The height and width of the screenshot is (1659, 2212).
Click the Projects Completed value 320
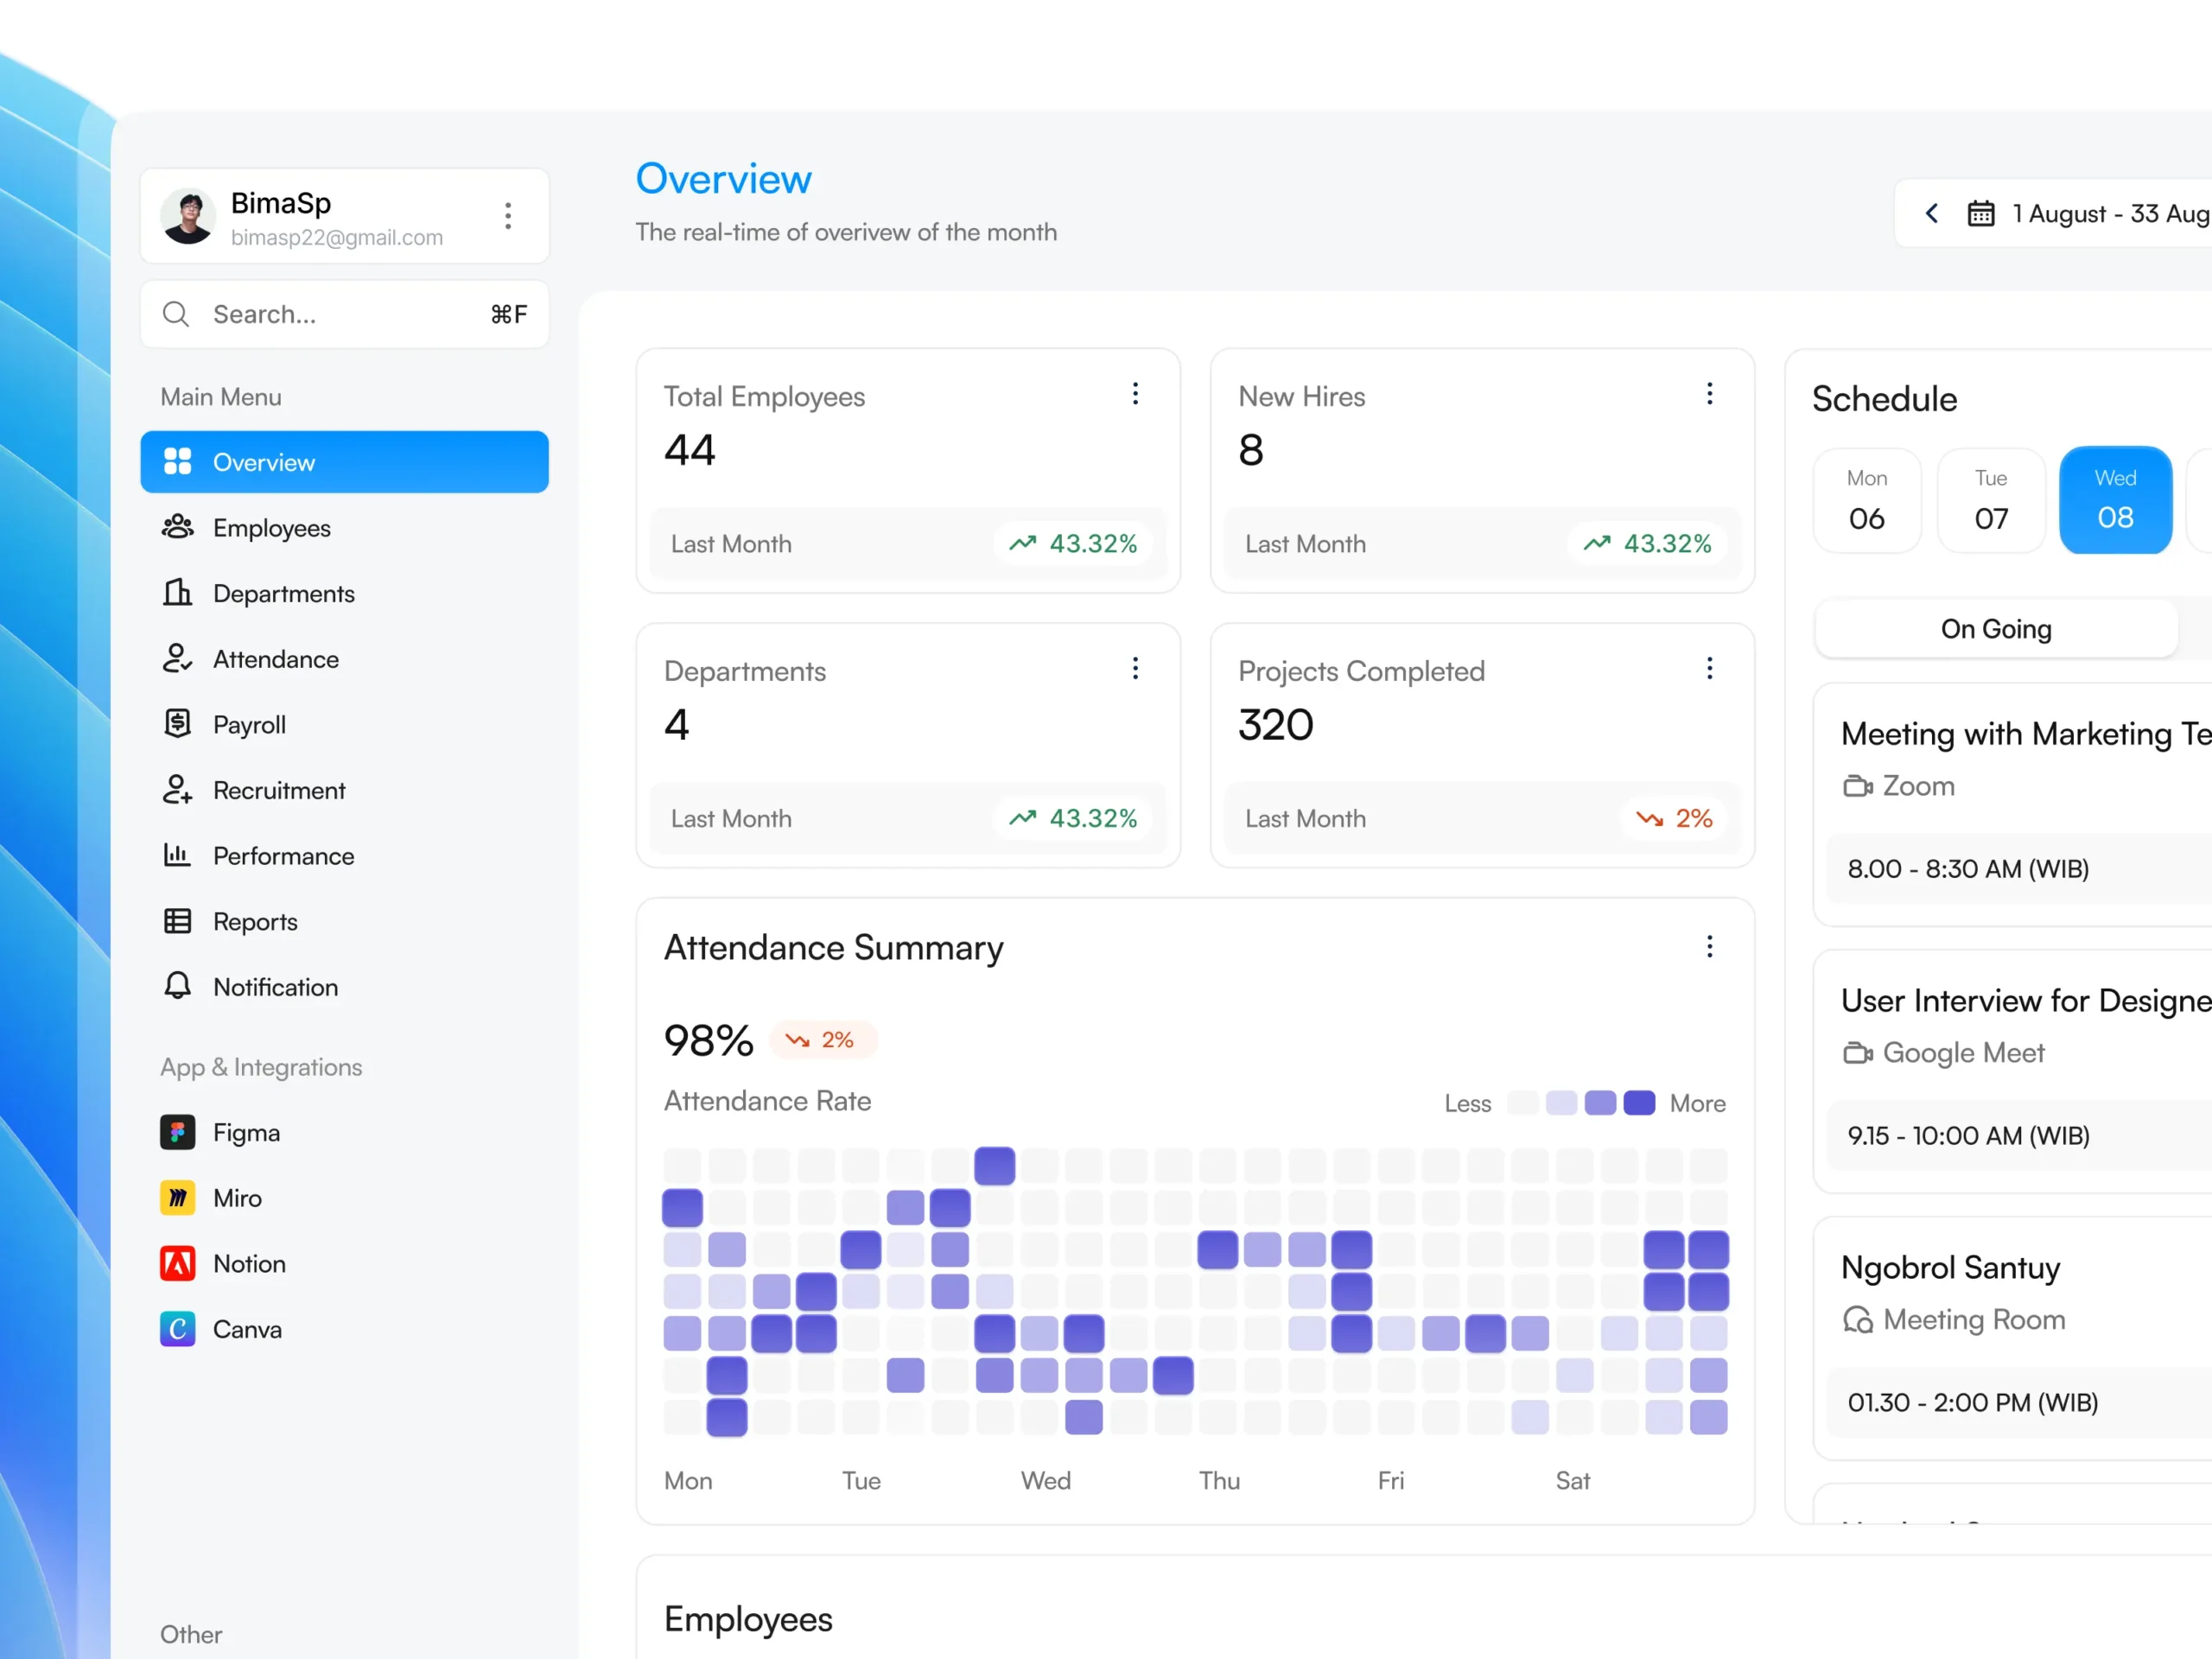click(x=1276, y=725)
